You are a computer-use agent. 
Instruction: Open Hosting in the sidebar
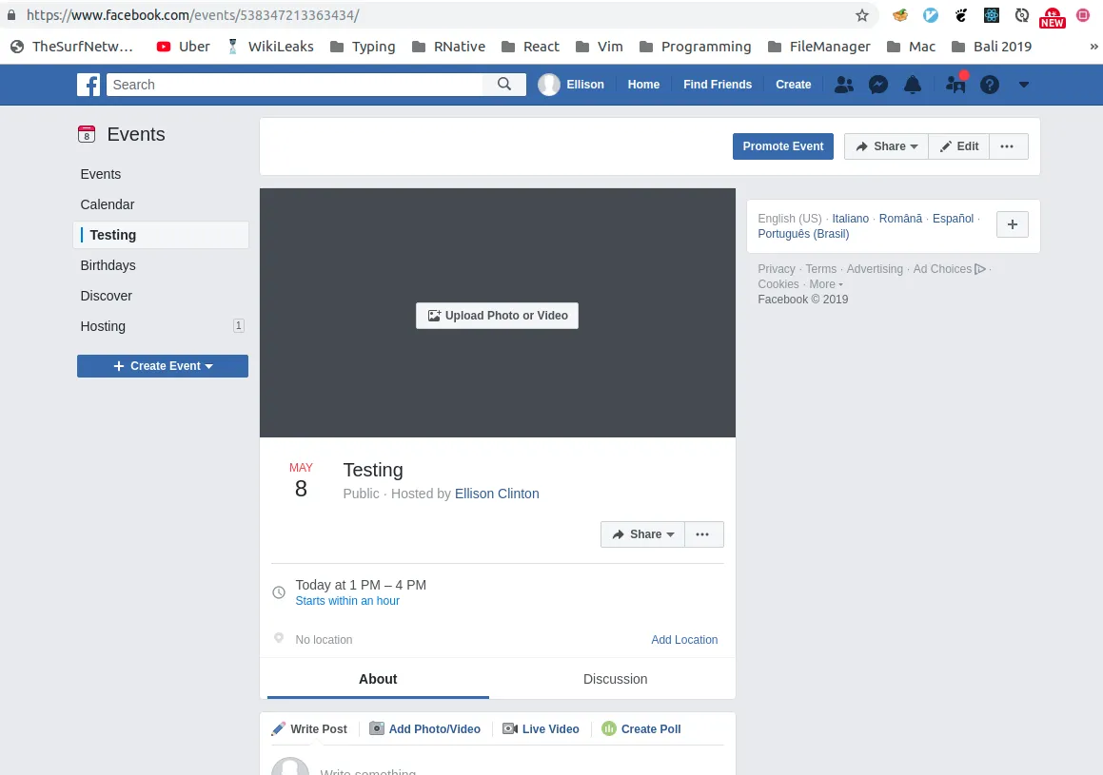(x=103, y=326)
